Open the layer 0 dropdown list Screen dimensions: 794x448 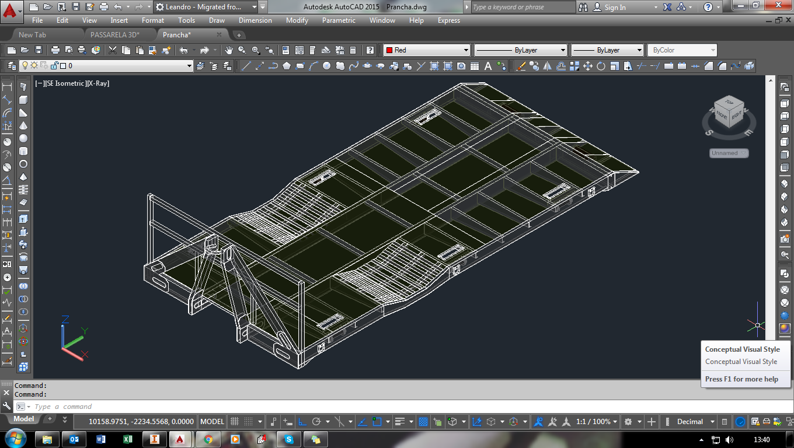[x=106, y=66]
